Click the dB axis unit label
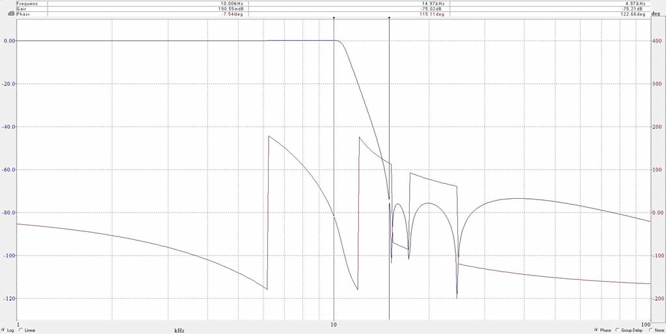The image size is (666, 334). (x=10, y=14)
